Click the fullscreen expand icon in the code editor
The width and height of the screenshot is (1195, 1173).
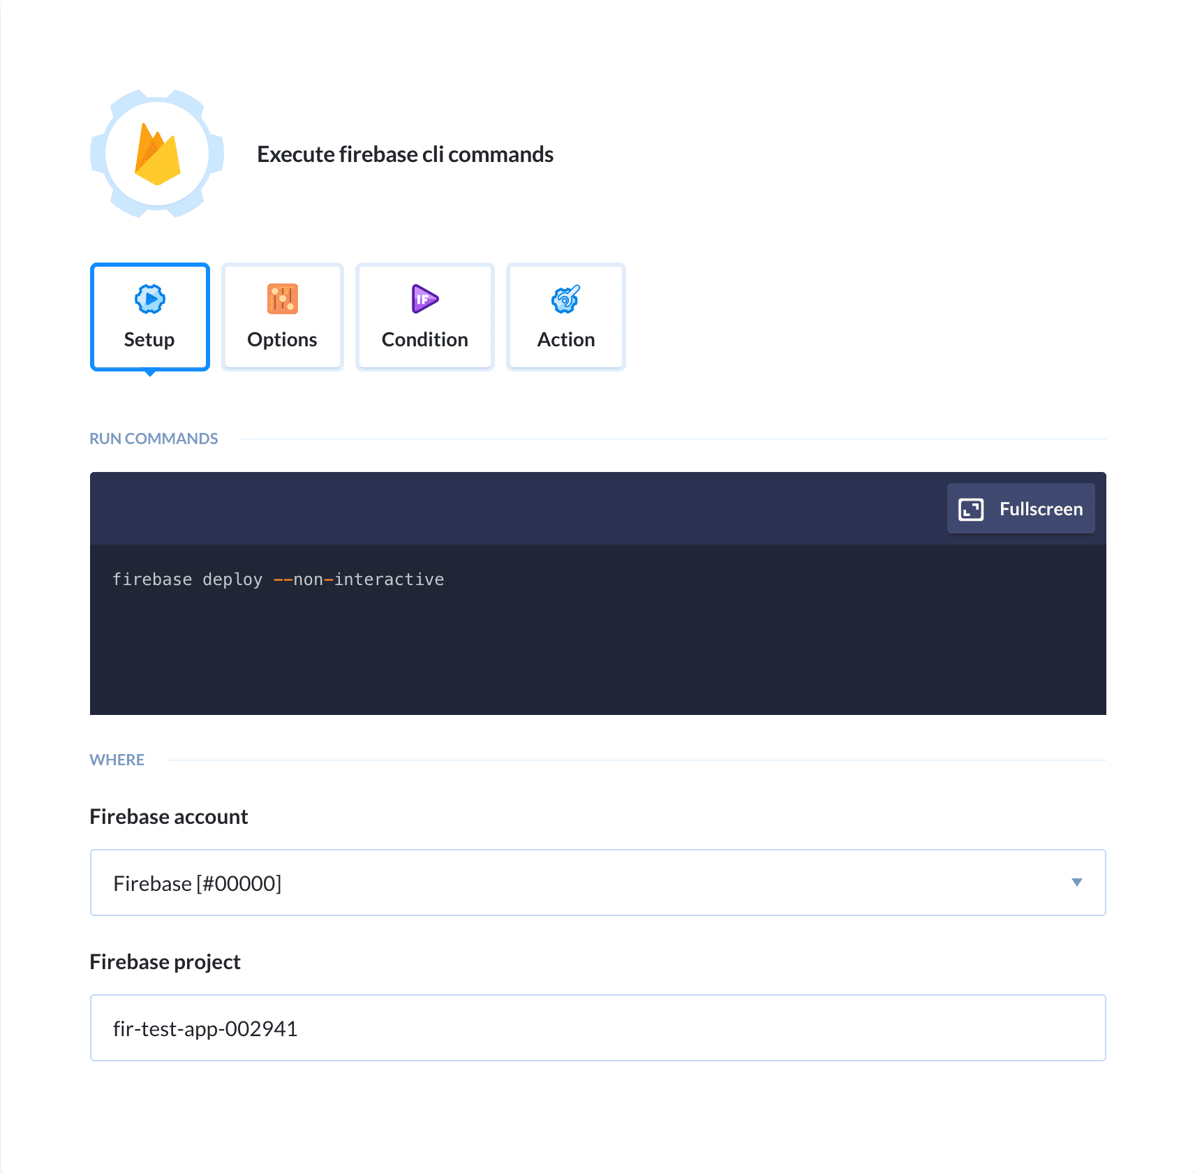click(970, 509)
